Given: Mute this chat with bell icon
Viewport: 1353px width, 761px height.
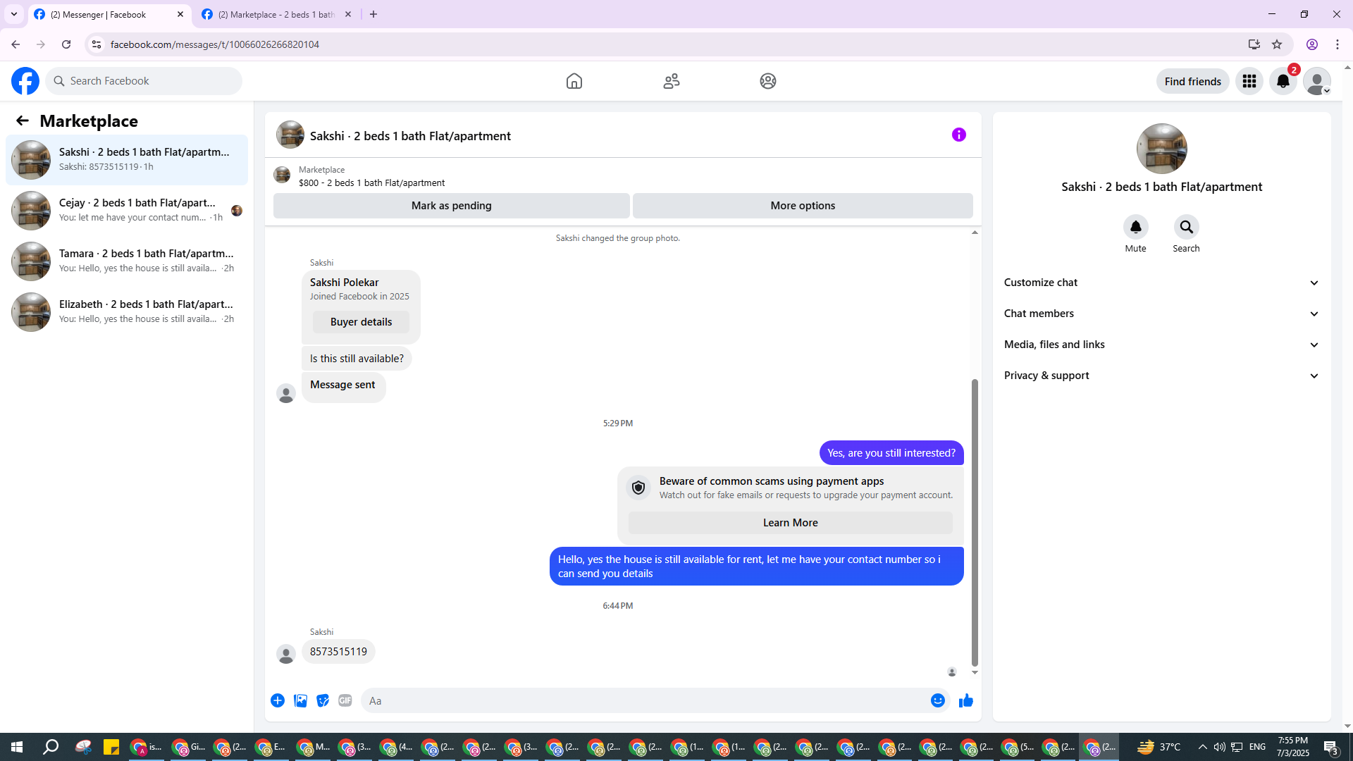Looking at the screenshot, I should click(1135, 227).
